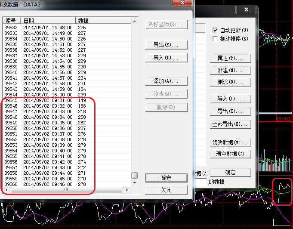Sort by the 日期 column header
Screen dimensions: 293x229
click(48, 21)
